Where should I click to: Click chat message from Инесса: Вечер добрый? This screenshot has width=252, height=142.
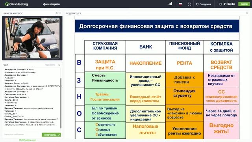[x=17, y=83]
